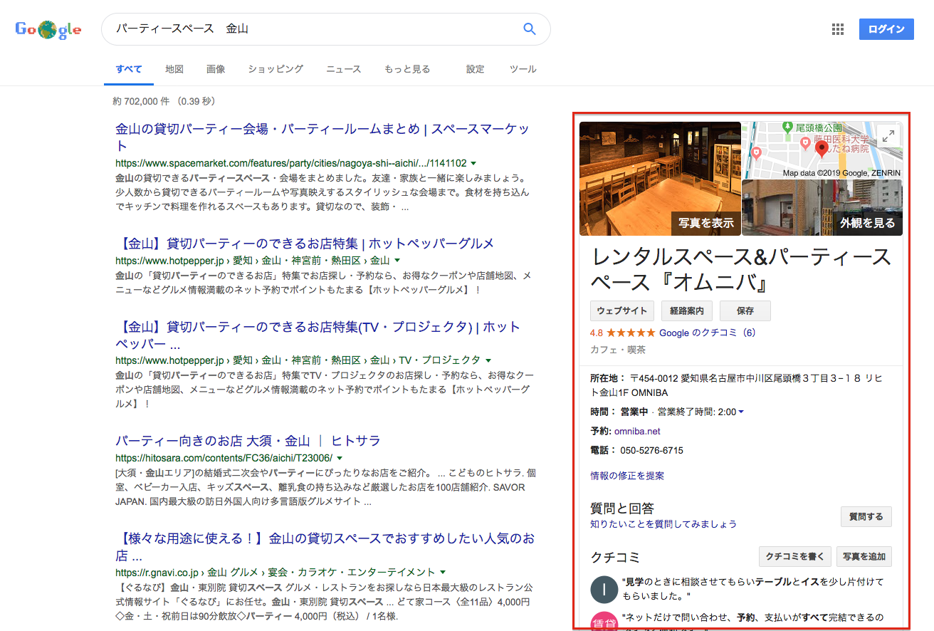This screenshot has width=934, height=631.
Task: Click the blue search magnifier icon
Action: 529,29
